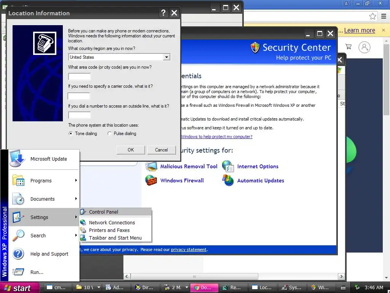Click the area code input field
The height and width of the screenshot is (293, 390).
pos(80,76)
